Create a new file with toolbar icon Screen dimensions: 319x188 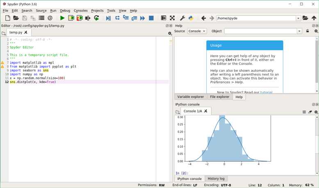8,18
